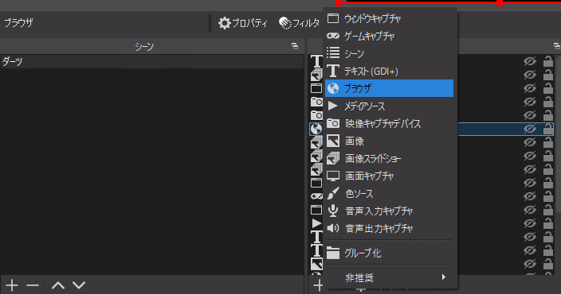
Task: Move the scene up with the up arrow
Action: pyautogui.click(x=58, y=285)
